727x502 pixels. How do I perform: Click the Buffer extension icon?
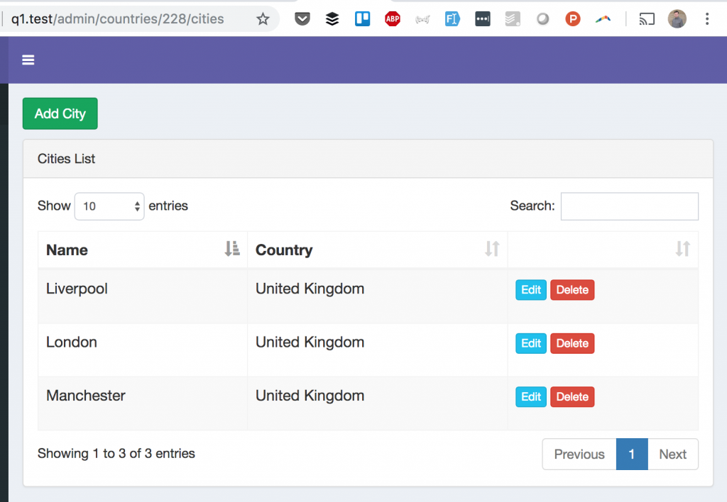click(x=332, y=18)
